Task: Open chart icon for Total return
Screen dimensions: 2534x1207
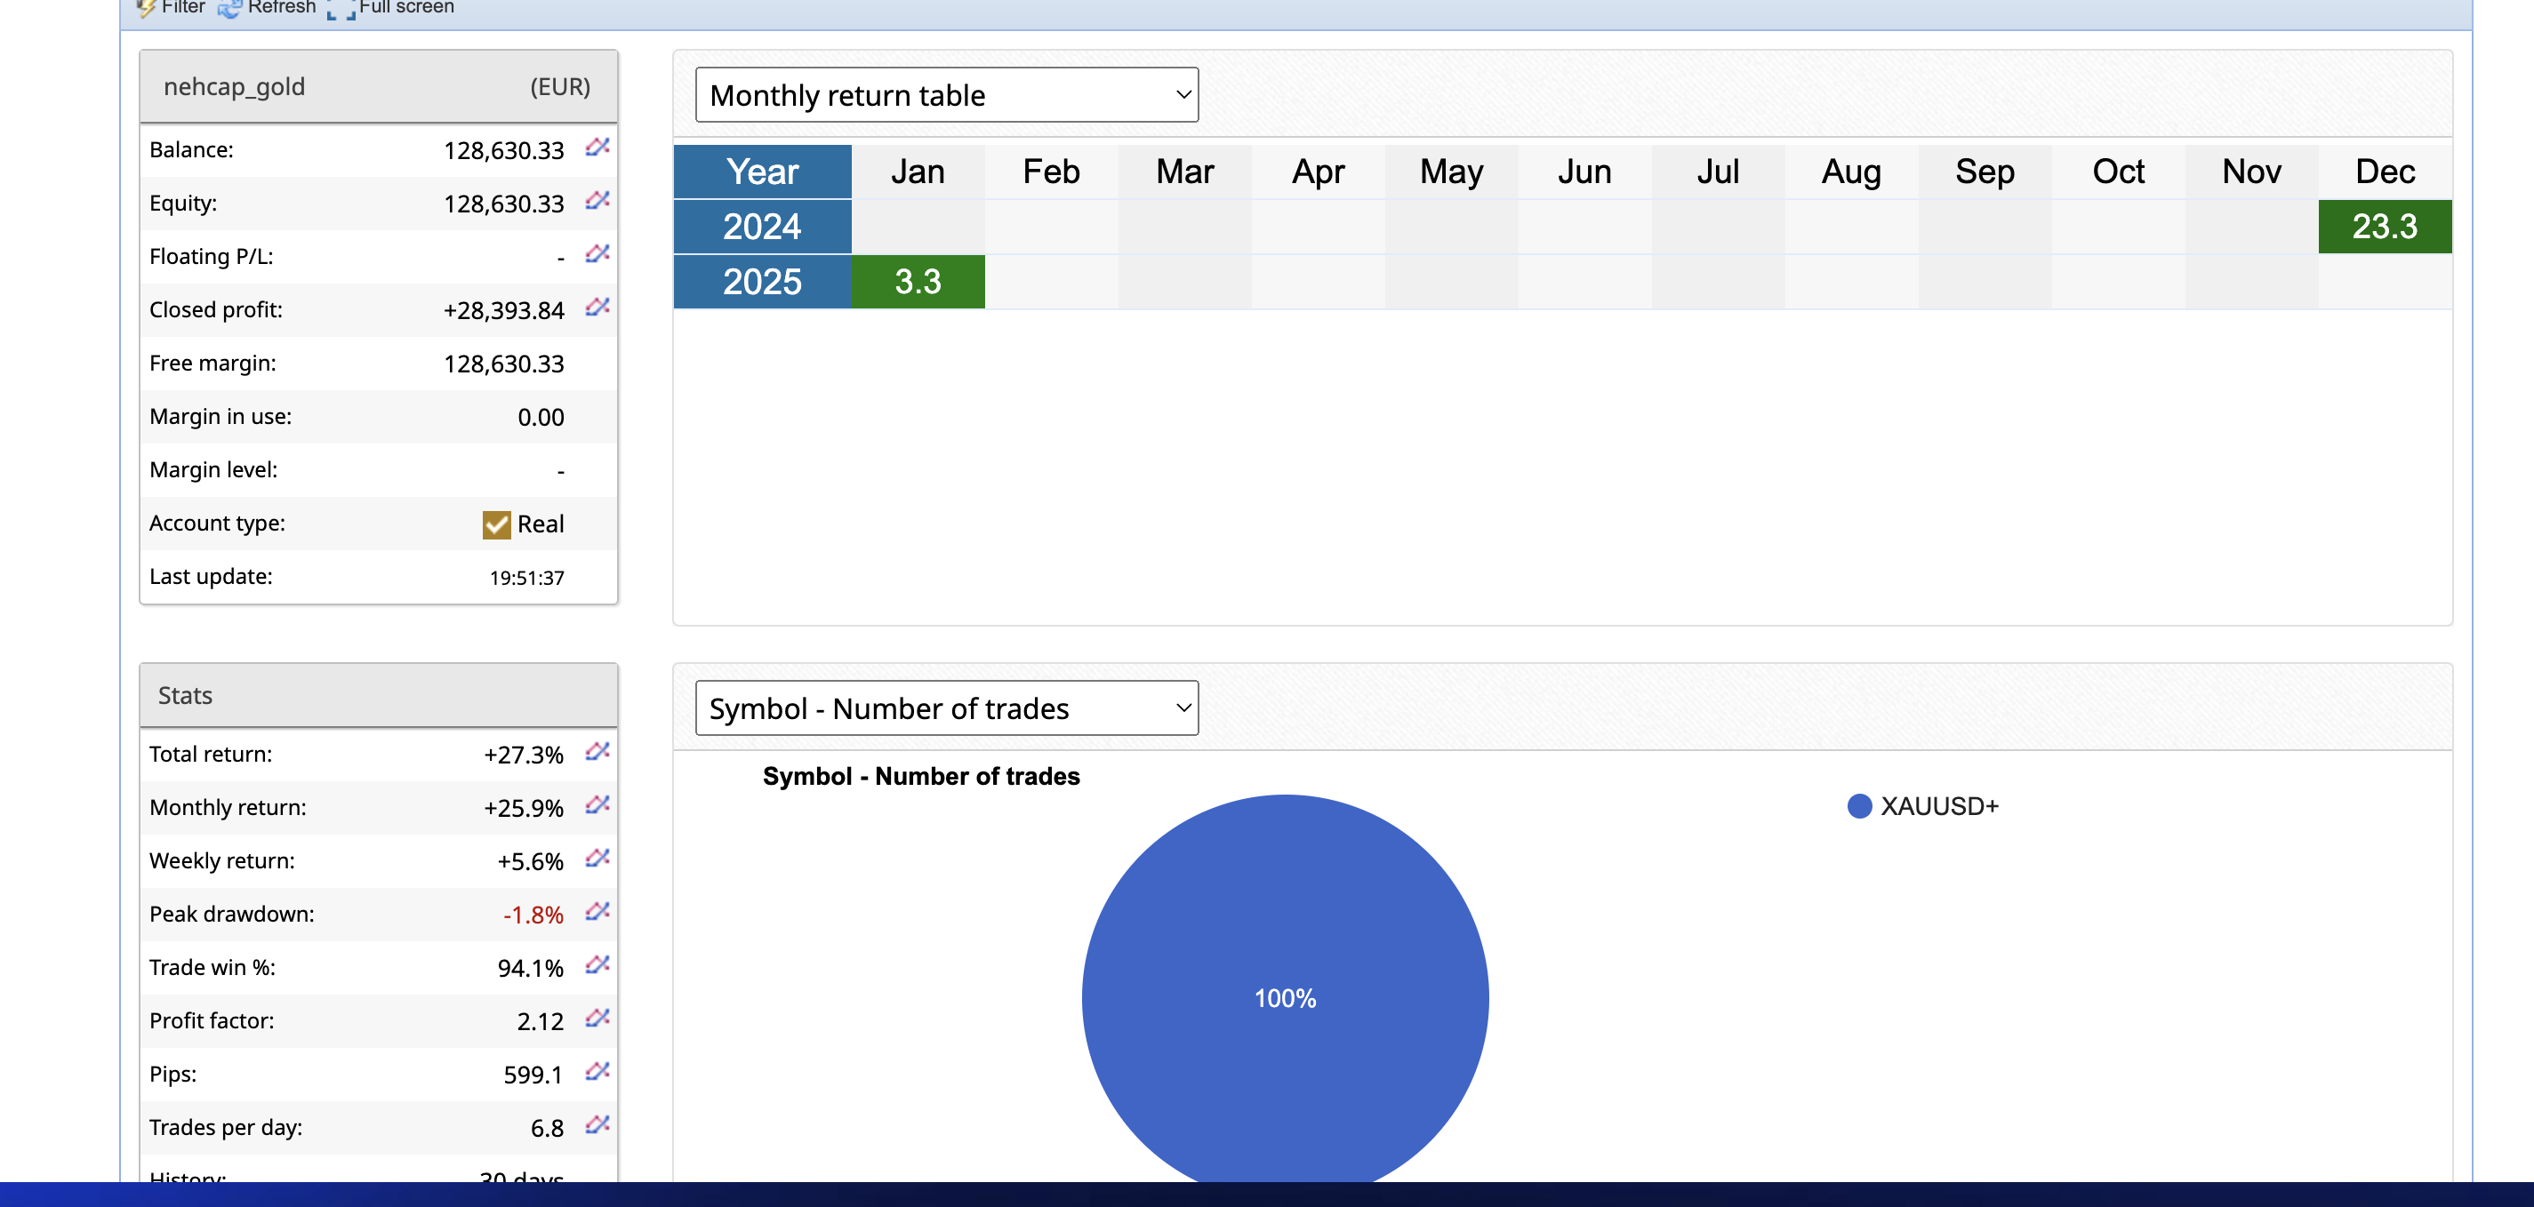Action: coord(597,753)
